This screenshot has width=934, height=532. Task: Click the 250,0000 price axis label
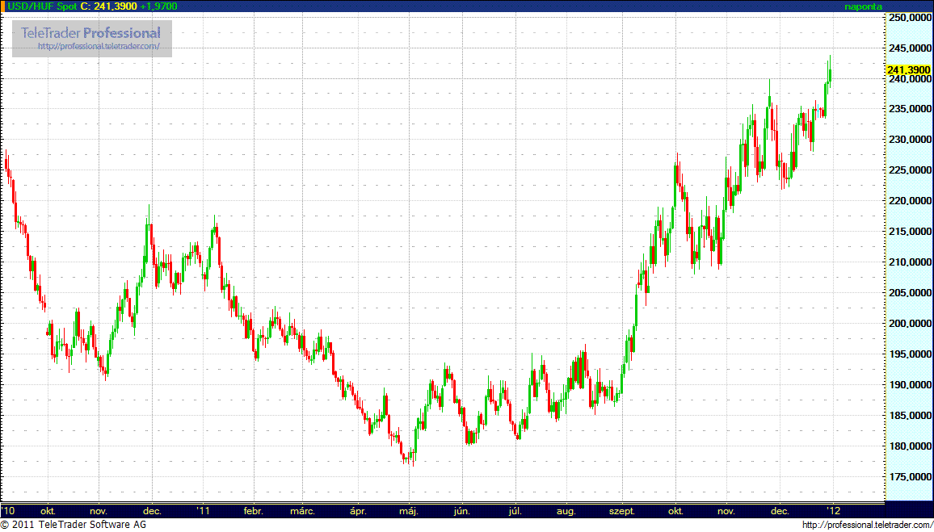click(x=909, y=17)
